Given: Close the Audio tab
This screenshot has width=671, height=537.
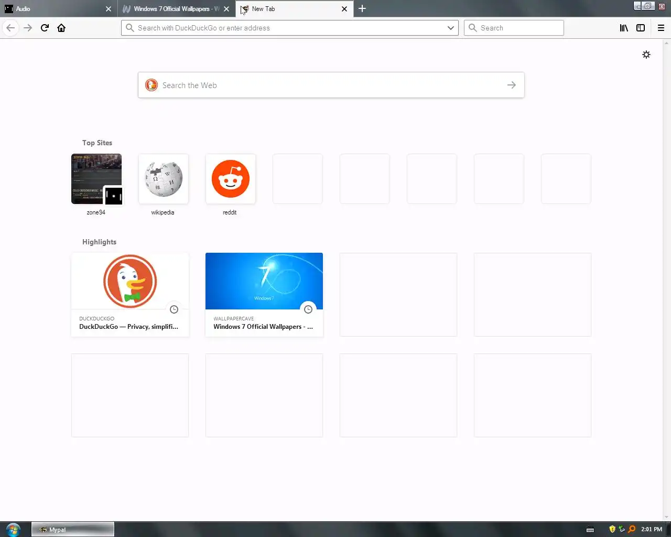Looking at the screenshot, I should (109, 8).
